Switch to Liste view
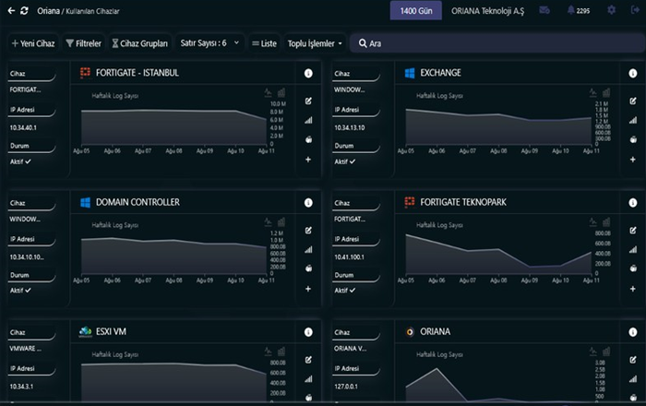 pyautogui.click(x=264, y=43)
